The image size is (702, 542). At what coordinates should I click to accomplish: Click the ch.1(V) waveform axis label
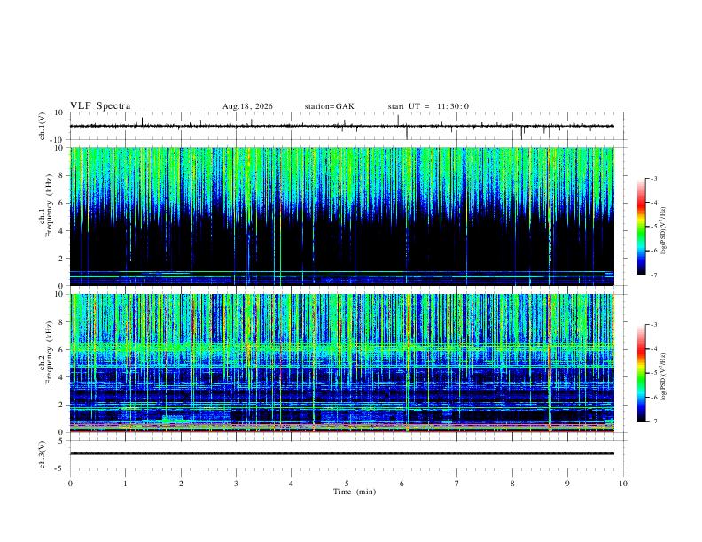tap(43, 126)
